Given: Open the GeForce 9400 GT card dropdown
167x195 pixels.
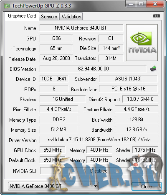Looking at the screenshot, I should 53,186.
